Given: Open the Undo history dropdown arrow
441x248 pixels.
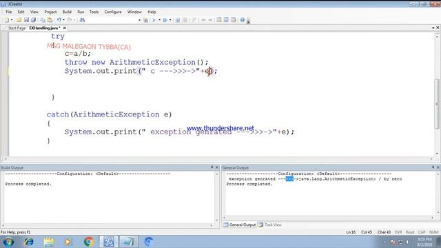Looking at the screenshot, I should point(63,20).
